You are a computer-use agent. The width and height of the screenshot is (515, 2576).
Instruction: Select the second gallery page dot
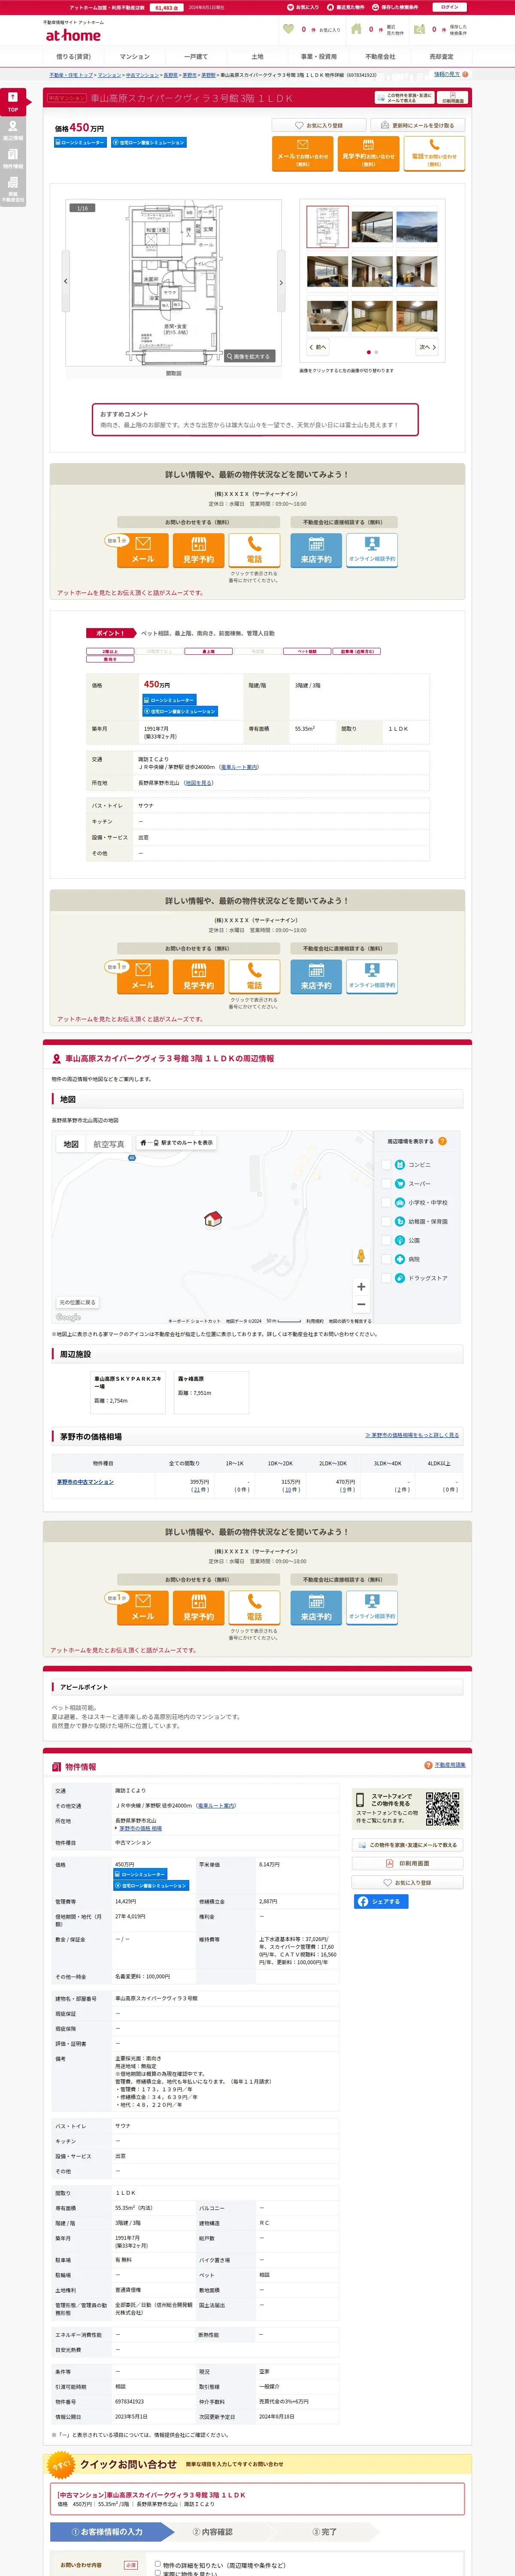coord(377,352)
